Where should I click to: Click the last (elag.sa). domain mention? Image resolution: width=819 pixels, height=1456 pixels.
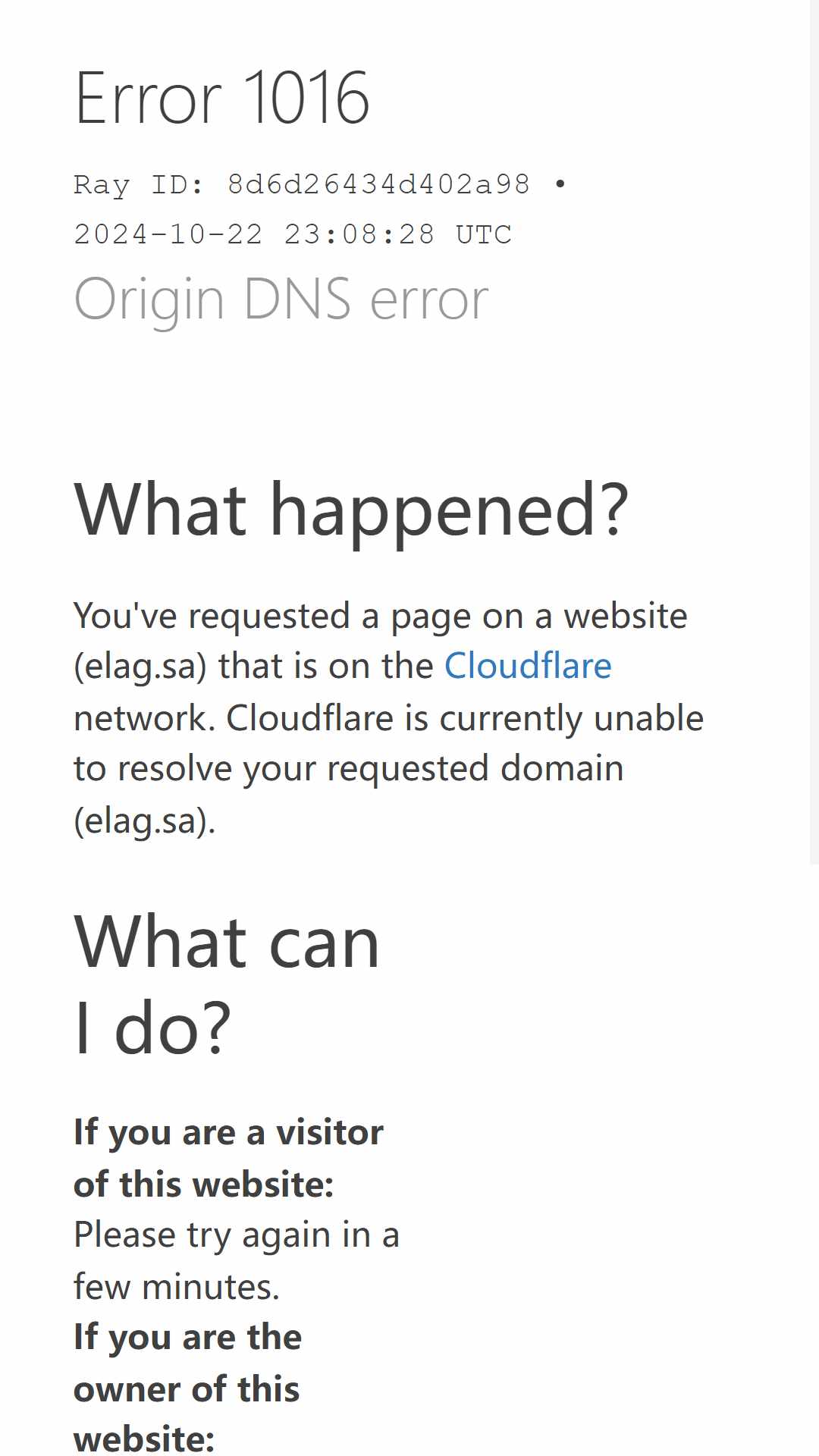pyautogui.click(x=145, y=821)
